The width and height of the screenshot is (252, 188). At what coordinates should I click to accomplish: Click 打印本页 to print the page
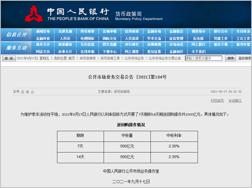[x=217, y=101]
